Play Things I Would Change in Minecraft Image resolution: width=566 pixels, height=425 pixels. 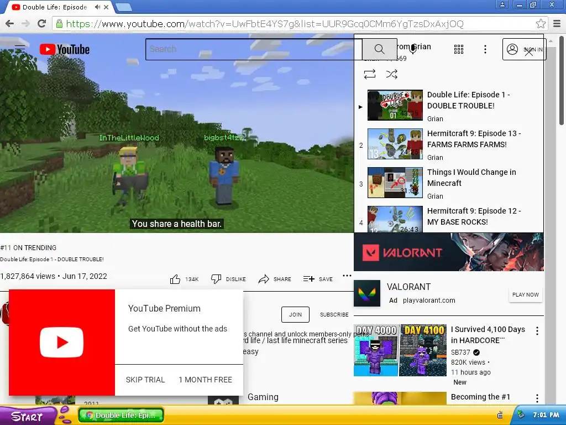point(449,183)
